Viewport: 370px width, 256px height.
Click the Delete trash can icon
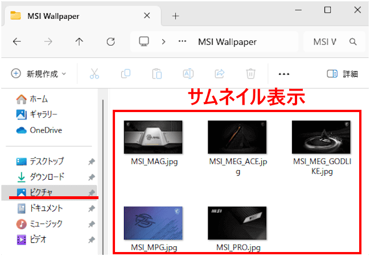click(250, 74)
